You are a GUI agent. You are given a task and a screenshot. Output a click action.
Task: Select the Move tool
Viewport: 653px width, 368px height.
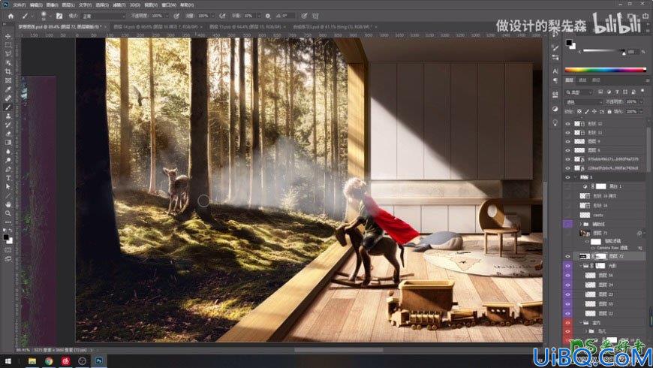point(8,36)
